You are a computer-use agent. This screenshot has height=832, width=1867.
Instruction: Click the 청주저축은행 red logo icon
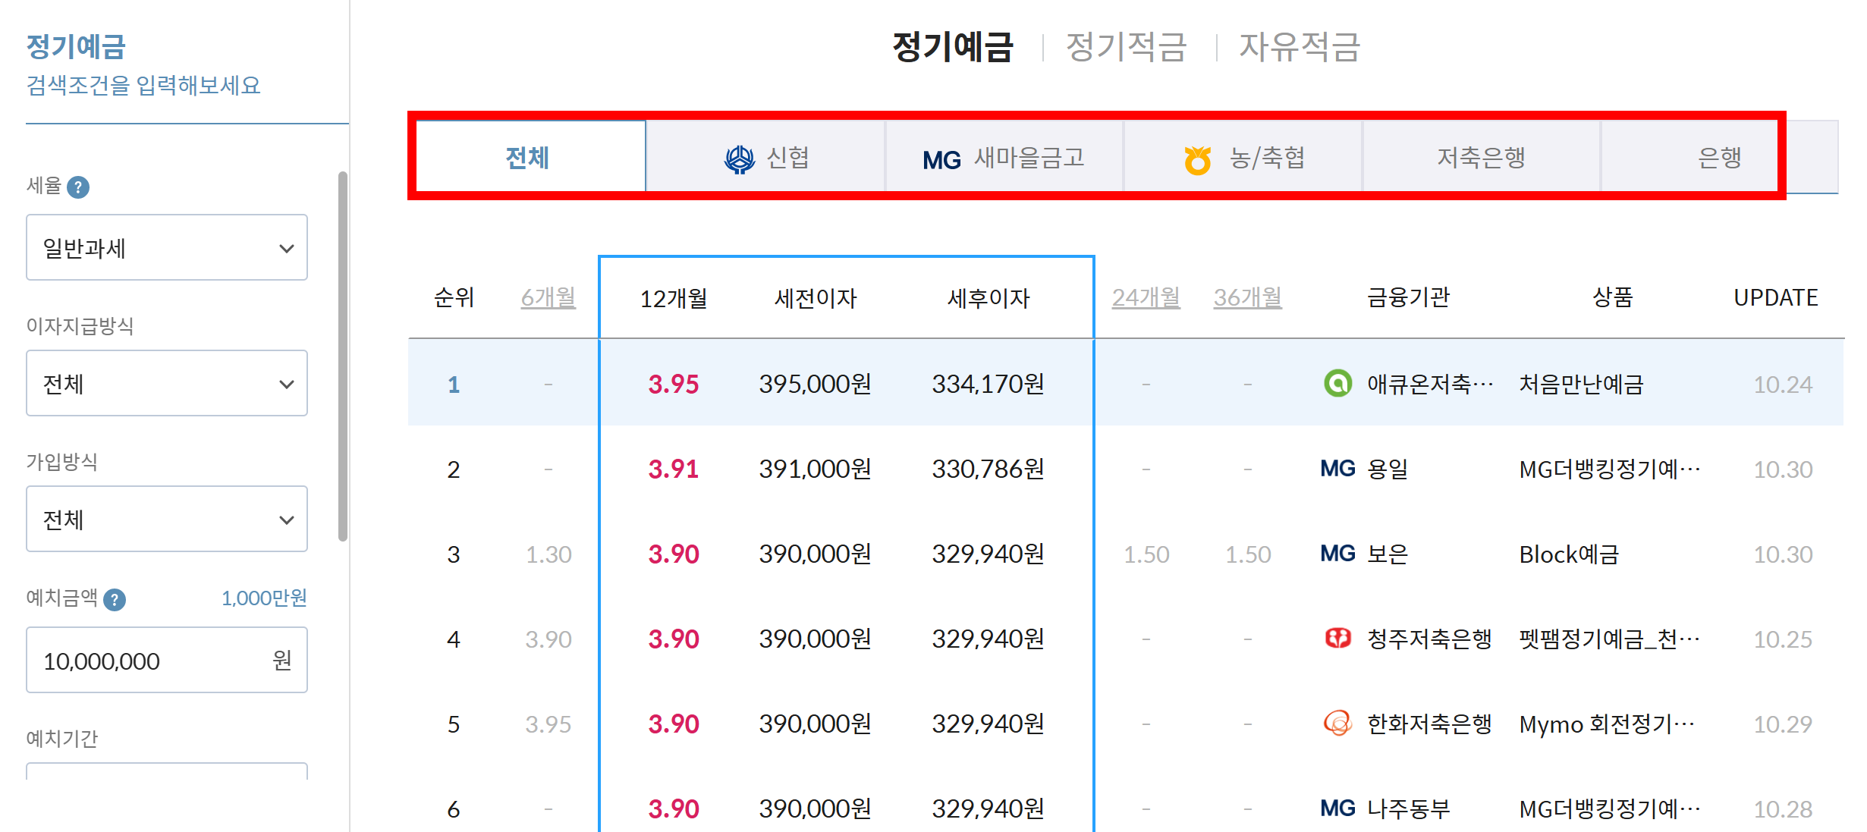click(x=1337, y=639)
